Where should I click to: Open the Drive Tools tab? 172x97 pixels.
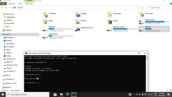tap(29, 4)
